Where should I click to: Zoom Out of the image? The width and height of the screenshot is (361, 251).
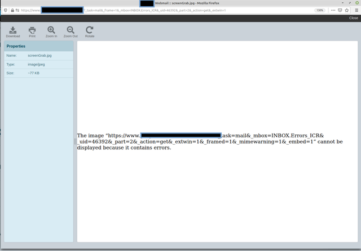pyautogui.click(x=71, y=32)
